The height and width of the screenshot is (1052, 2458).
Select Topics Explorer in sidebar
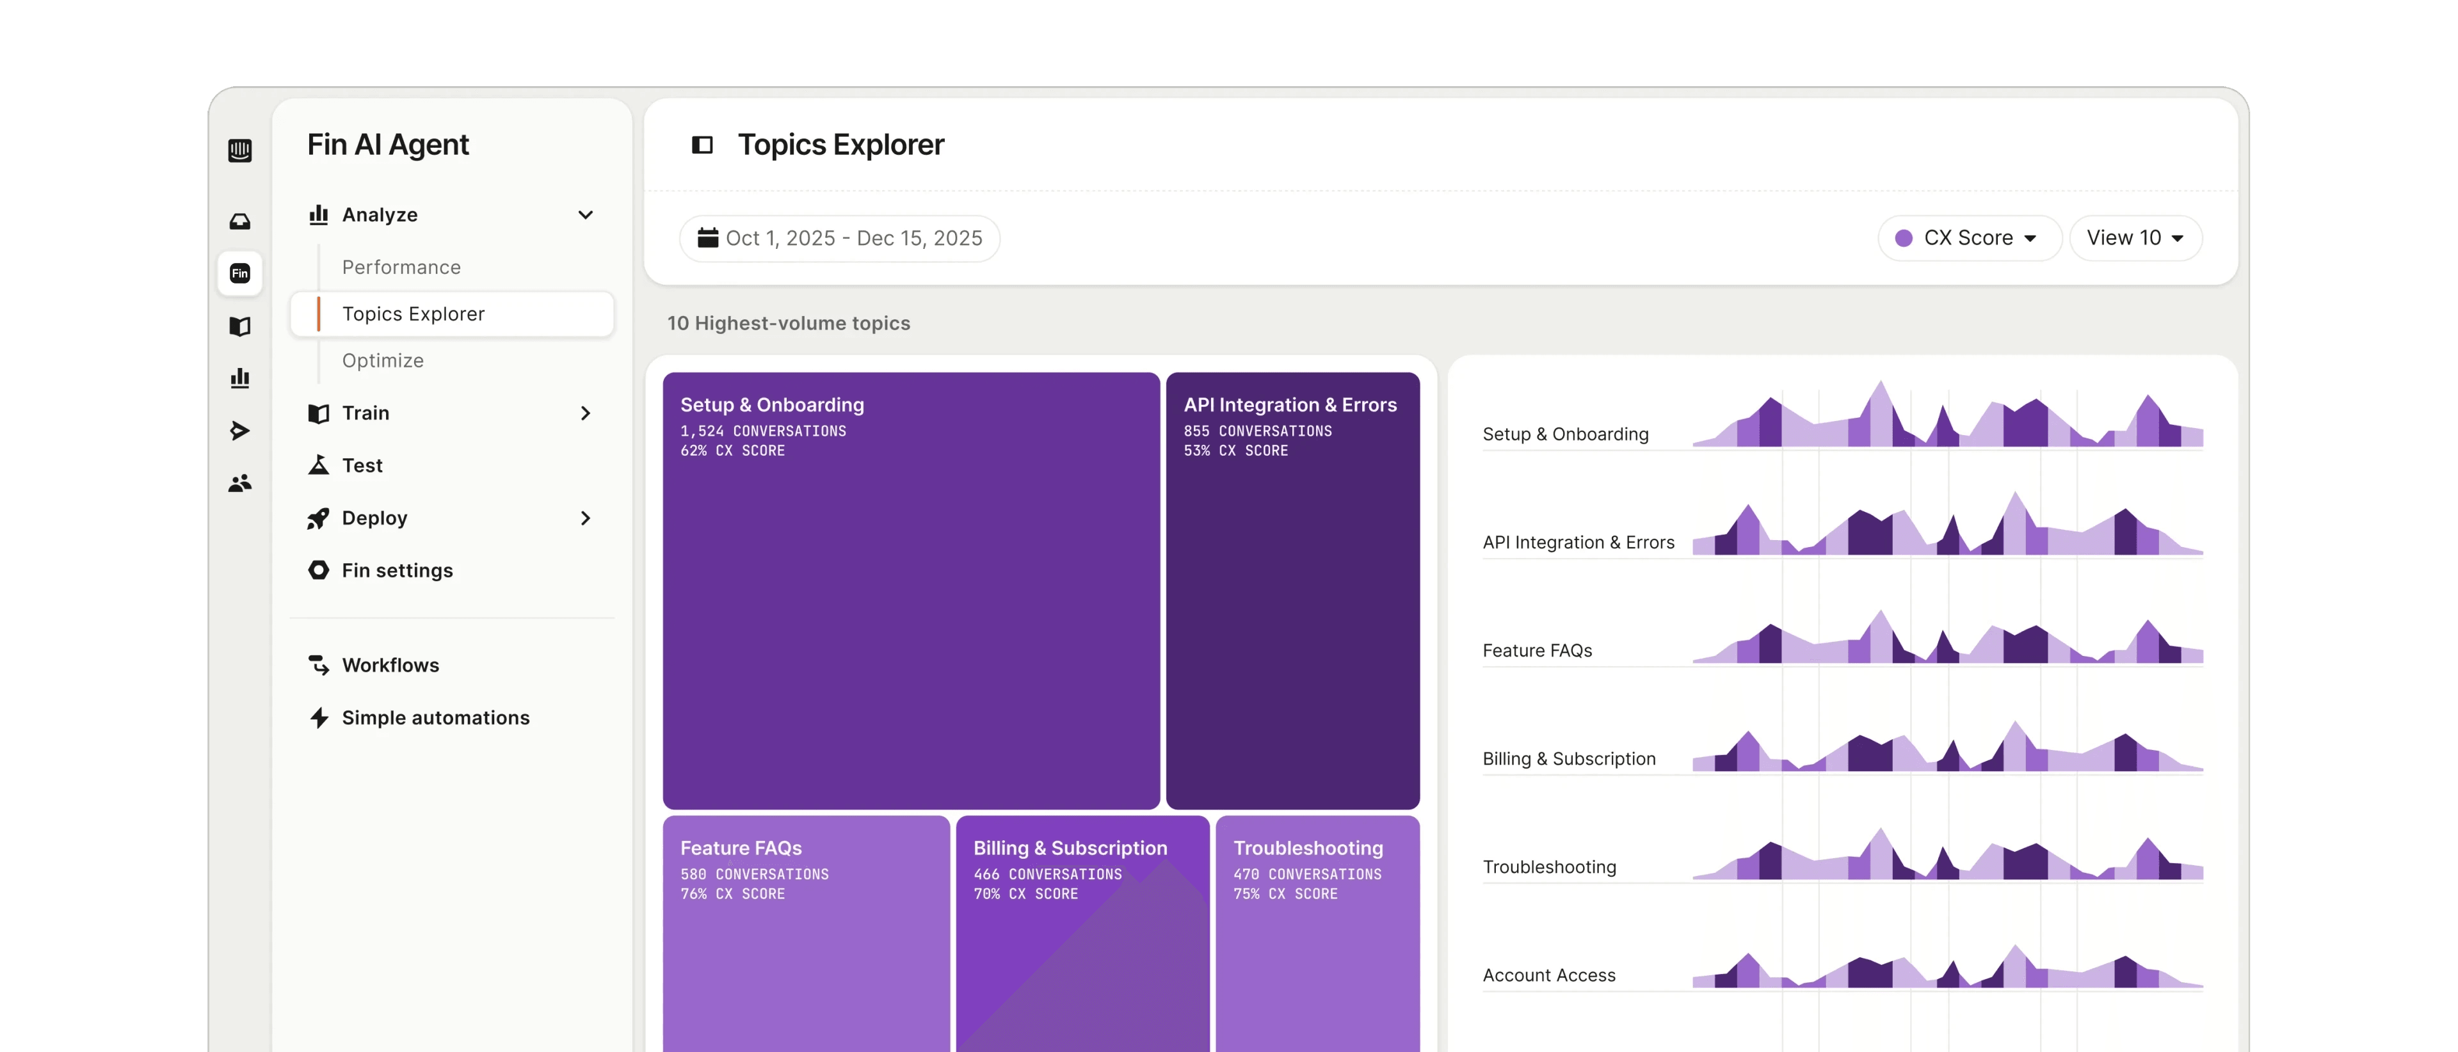pos(453,314)
